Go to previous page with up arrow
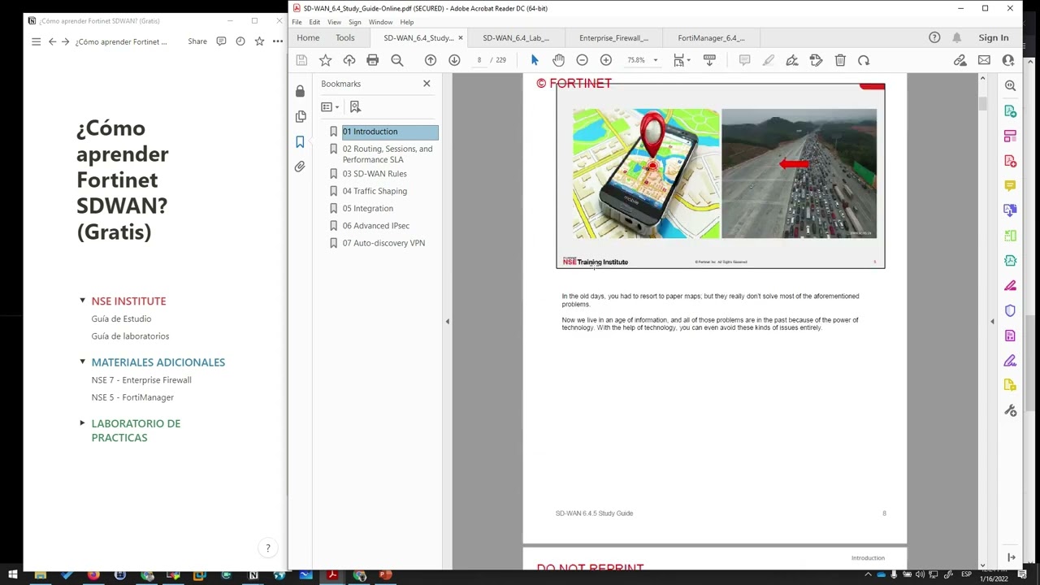The height and width of the screenshot is (585, 1040). 431,60
